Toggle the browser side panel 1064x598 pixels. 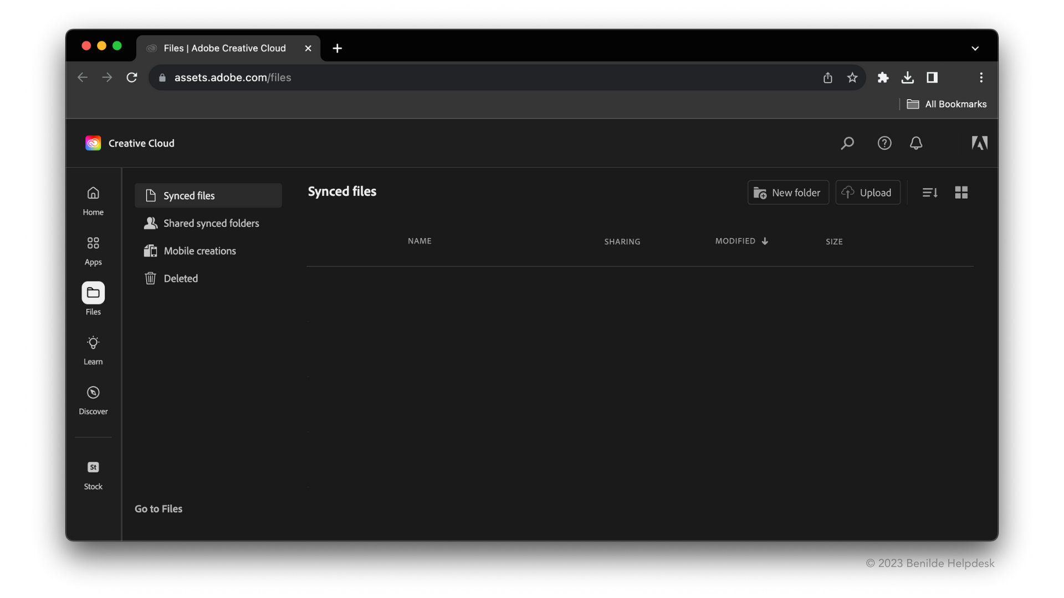point(932,78)
